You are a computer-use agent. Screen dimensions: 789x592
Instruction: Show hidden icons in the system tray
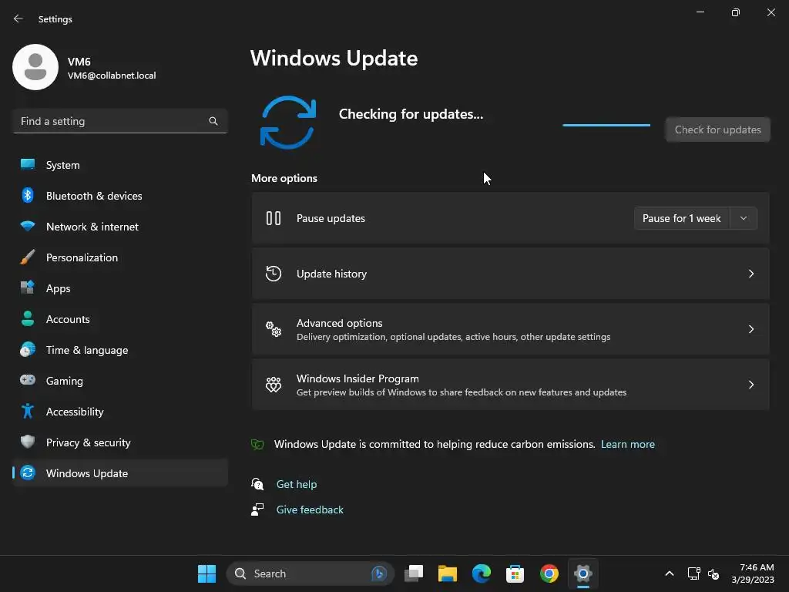(x=670, y=573)
